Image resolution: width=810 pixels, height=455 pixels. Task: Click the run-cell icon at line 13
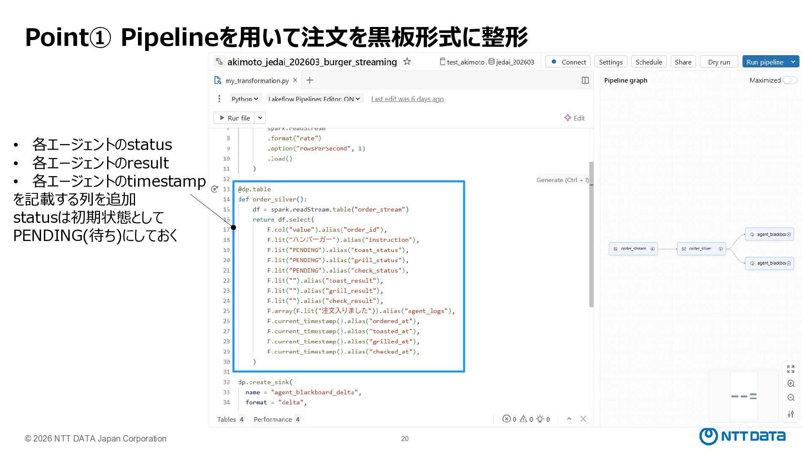(215, 189)
